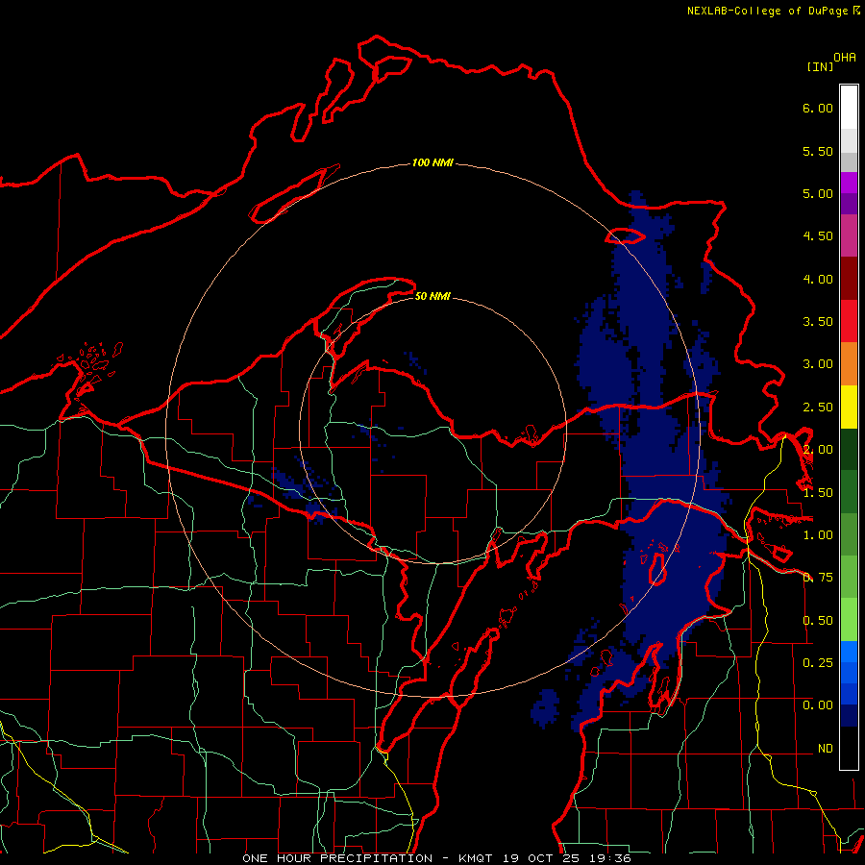Select the 100 NMI range ring label
The width and height of the screenshot is (865, 865).
pos(432,162)
